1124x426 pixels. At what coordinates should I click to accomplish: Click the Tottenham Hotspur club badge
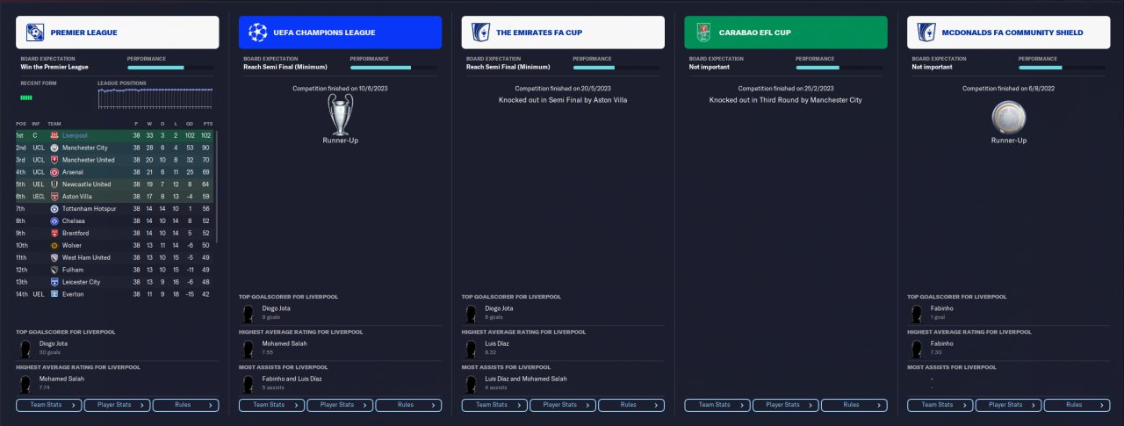point(54,209)
